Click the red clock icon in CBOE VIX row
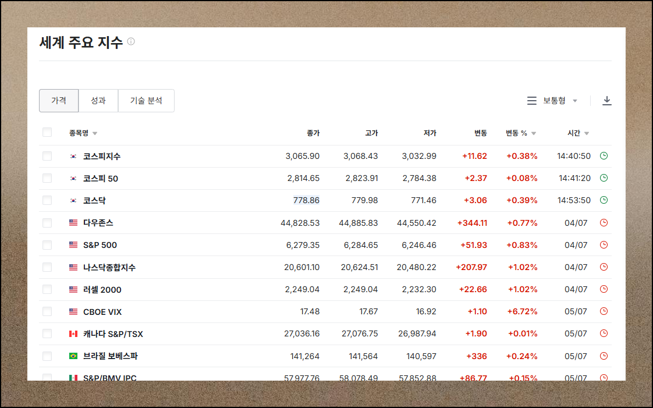This screenshot has height=408, width=653. point(604,311)
